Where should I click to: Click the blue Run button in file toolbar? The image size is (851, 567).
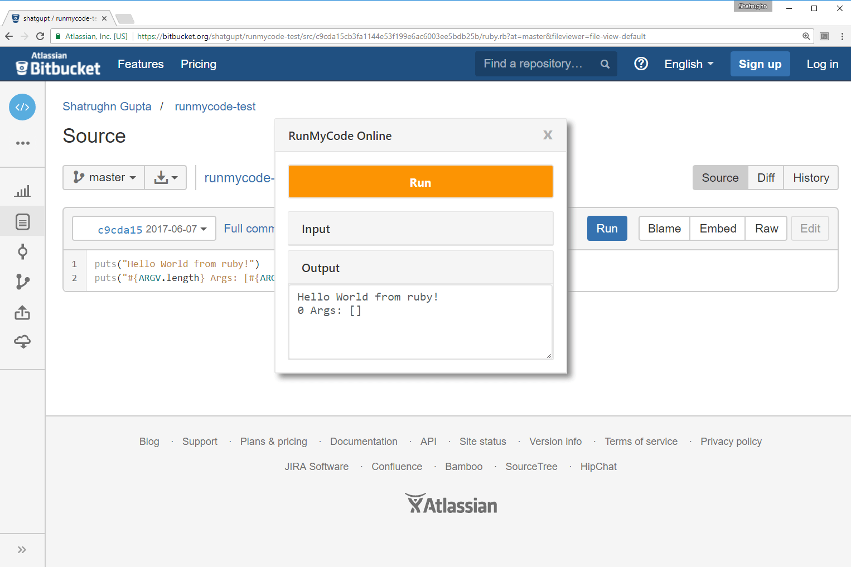[x=607, y=228]
